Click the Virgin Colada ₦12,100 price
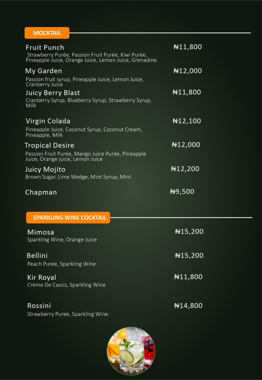Viewport: 262px width, 380px height. tap(187, 121)
